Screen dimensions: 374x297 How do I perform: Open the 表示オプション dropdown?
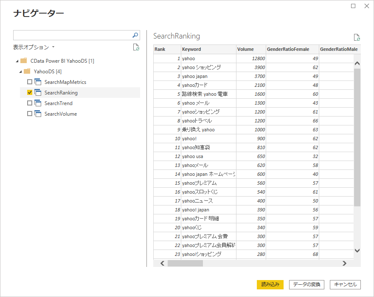pos(34,47)
